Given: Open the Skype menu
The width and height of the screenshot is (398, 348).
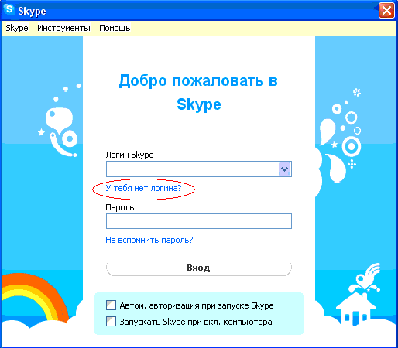Looking at the screenshot, I should tap(17, 28).
